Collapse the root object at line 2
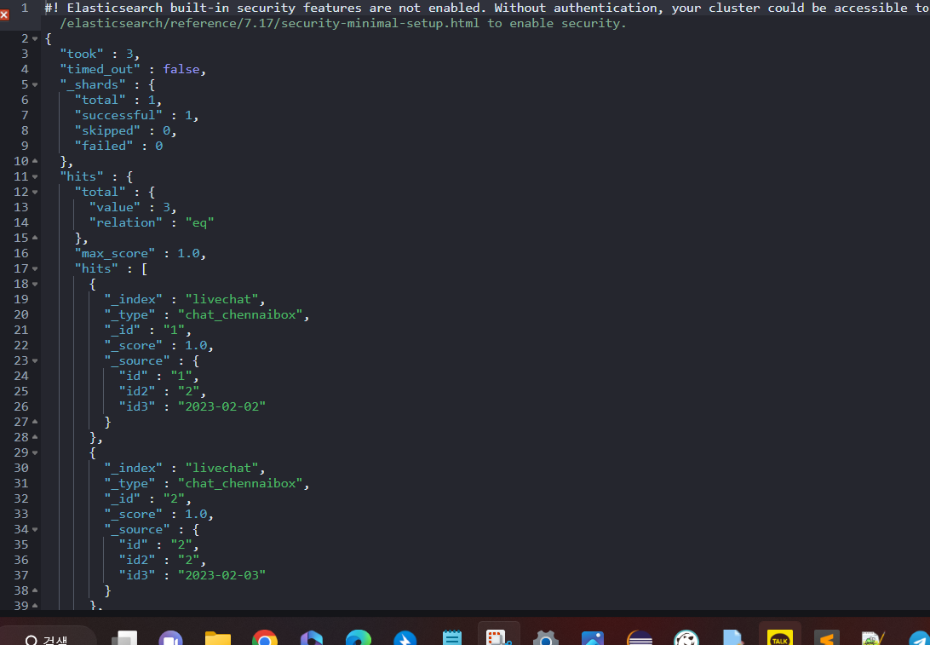 click(x=34, y=38)
